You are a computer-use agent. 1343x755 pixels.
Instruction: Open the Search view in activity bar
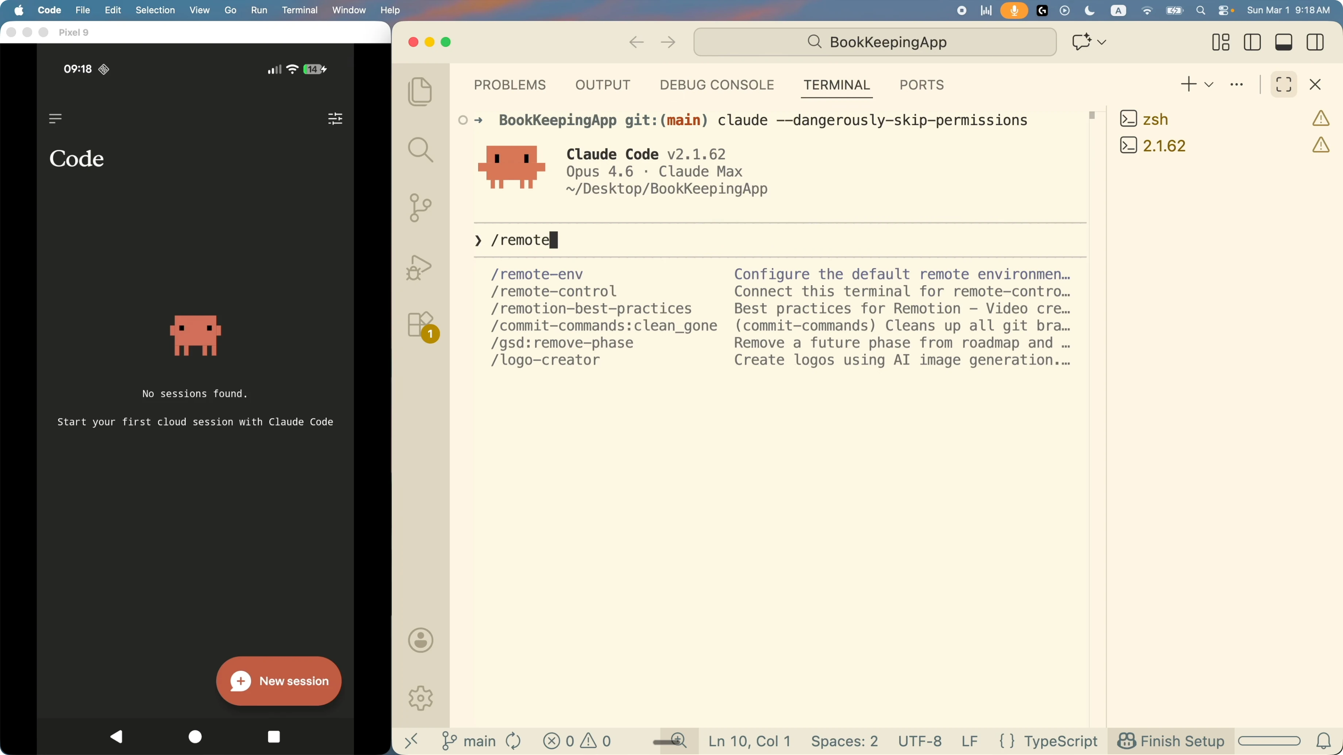[420, 150]
